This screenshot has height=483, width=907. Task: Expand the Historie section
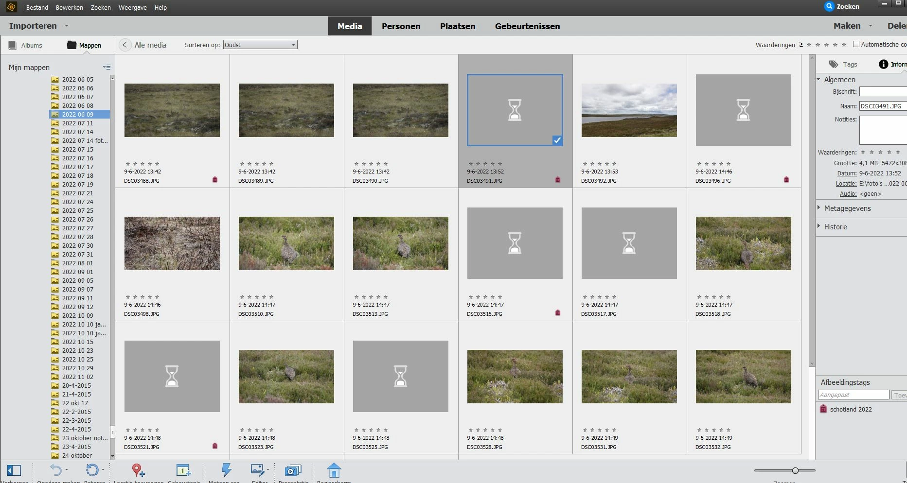pos(819,226)
